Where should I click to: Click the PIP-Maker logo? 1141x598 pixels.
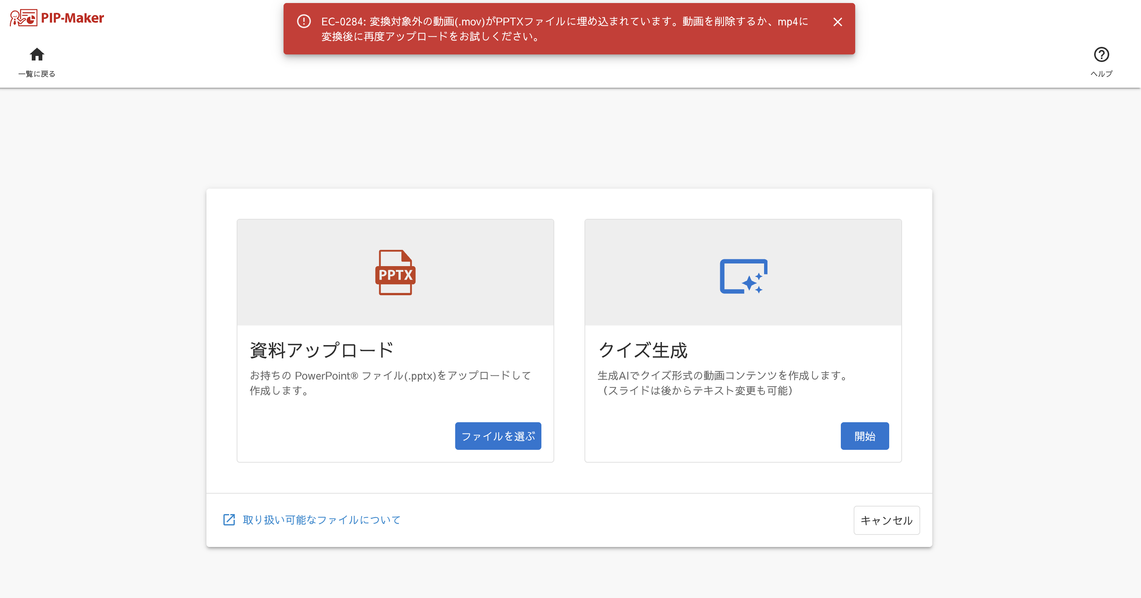tap(57, 18)
